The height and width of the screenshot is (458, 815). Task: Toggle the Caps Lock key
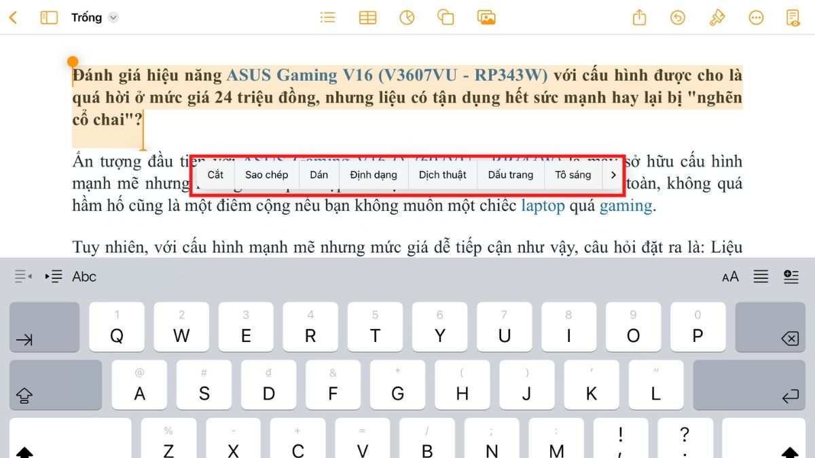tap(56, 385)
